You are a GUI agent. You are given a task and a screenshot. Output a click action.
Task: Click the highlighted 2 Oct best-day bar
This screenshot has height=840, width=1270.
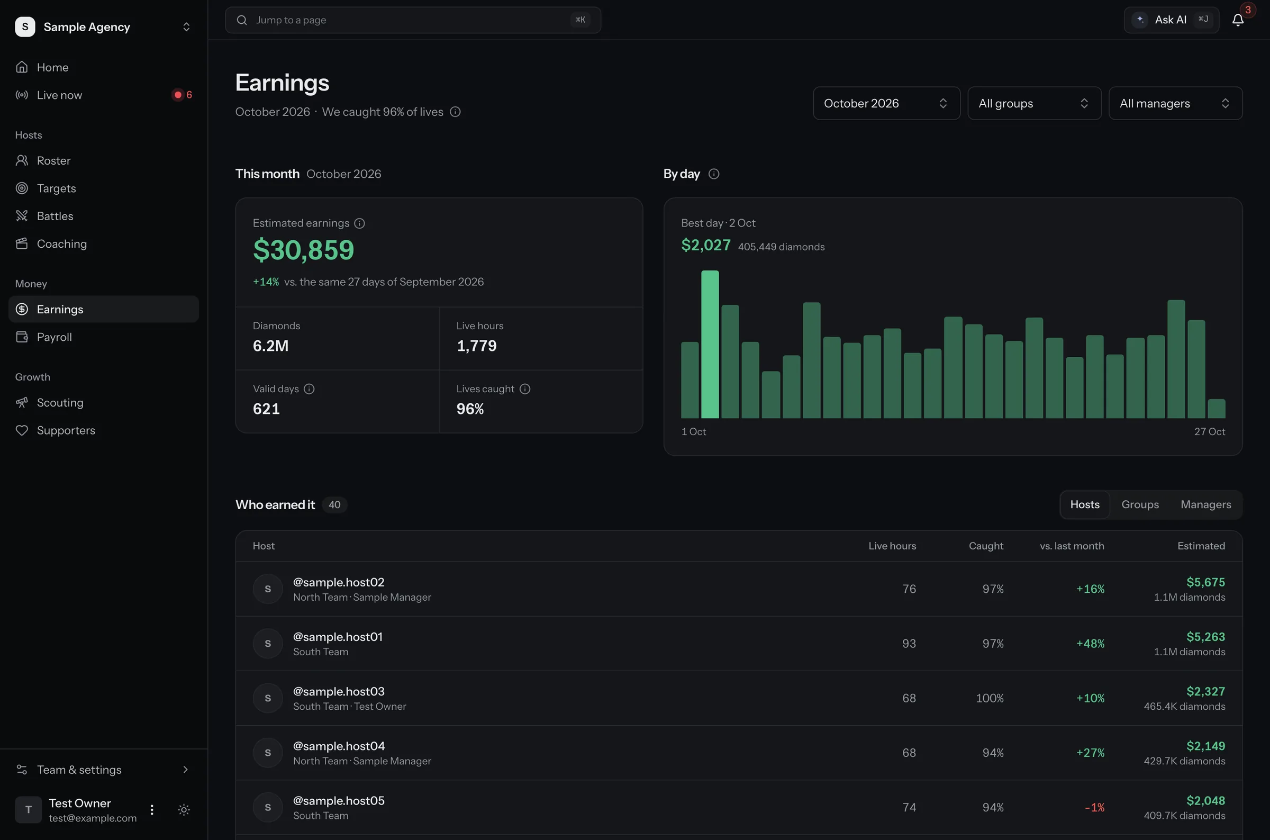(710, 345)
